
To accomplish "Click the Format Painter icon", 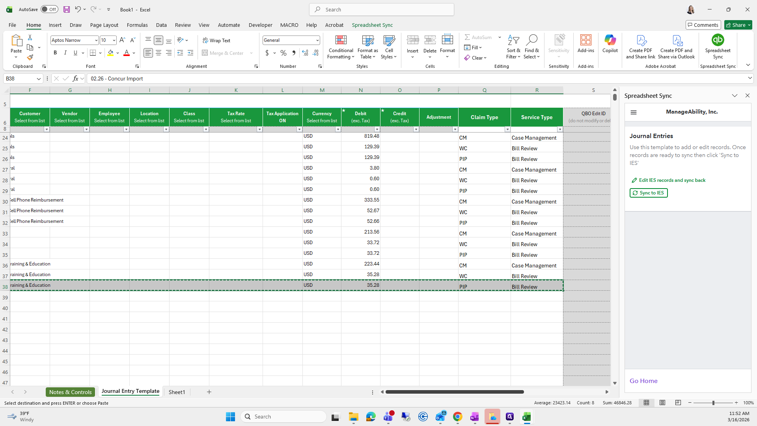I will (x=30, y=58).
